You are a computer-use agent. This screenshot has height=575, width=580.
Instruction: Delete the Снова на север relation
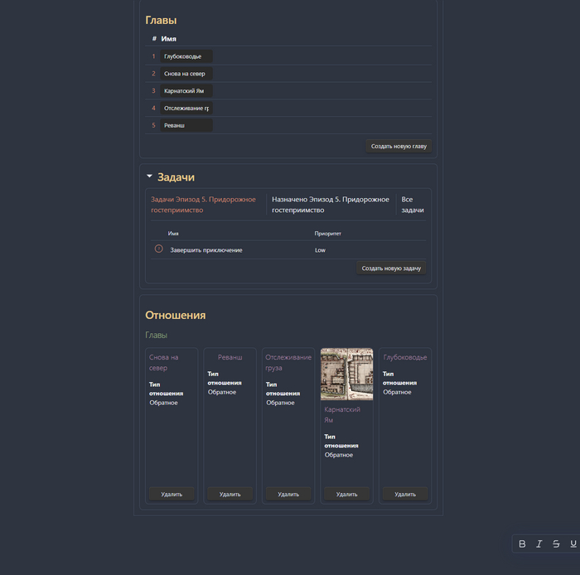(x=172, y=494)
